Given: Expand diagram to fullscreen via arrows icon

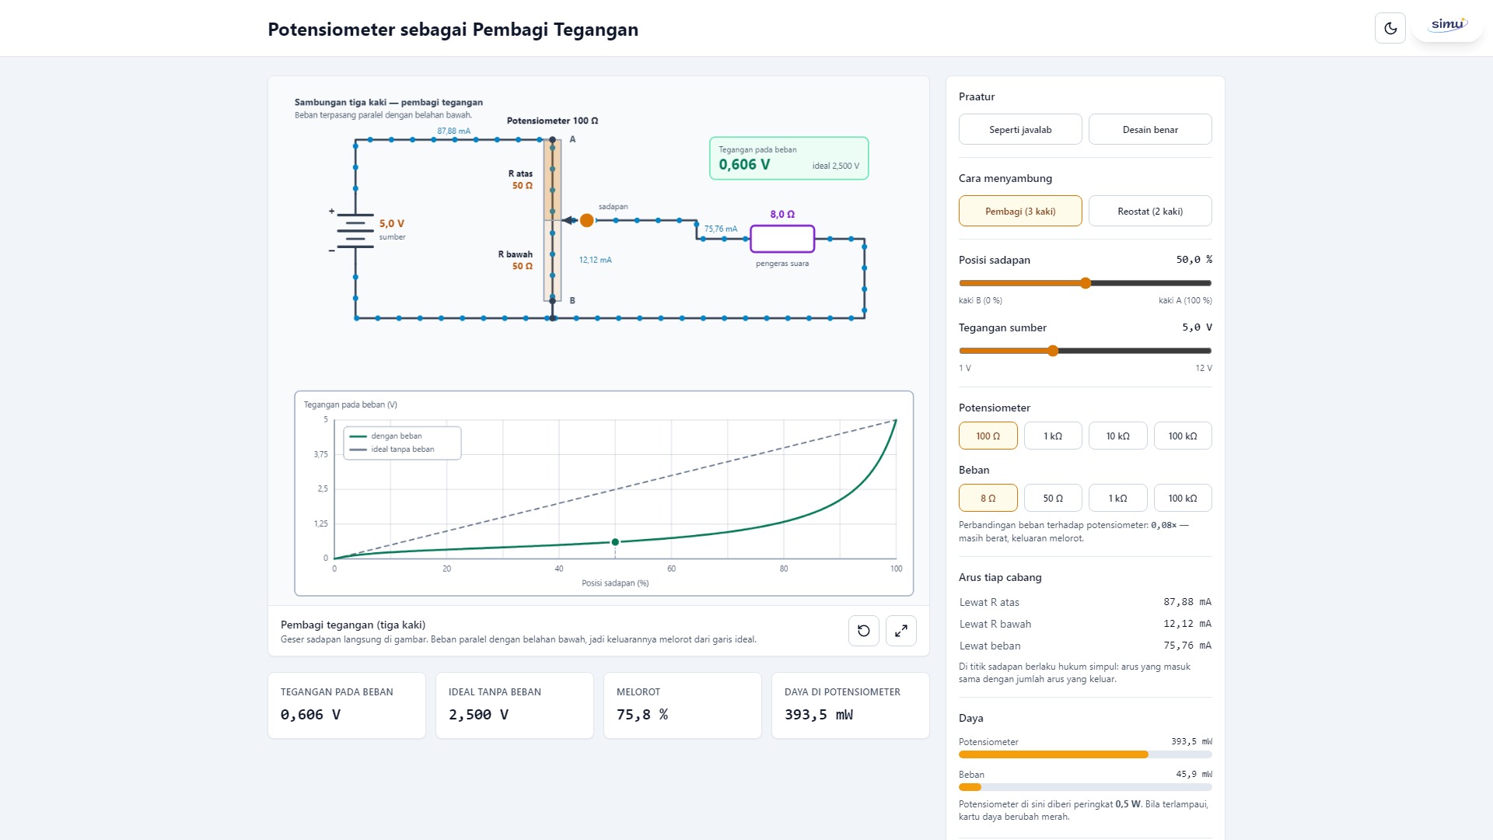Looking at the screenshot, I should pos(901,631).
